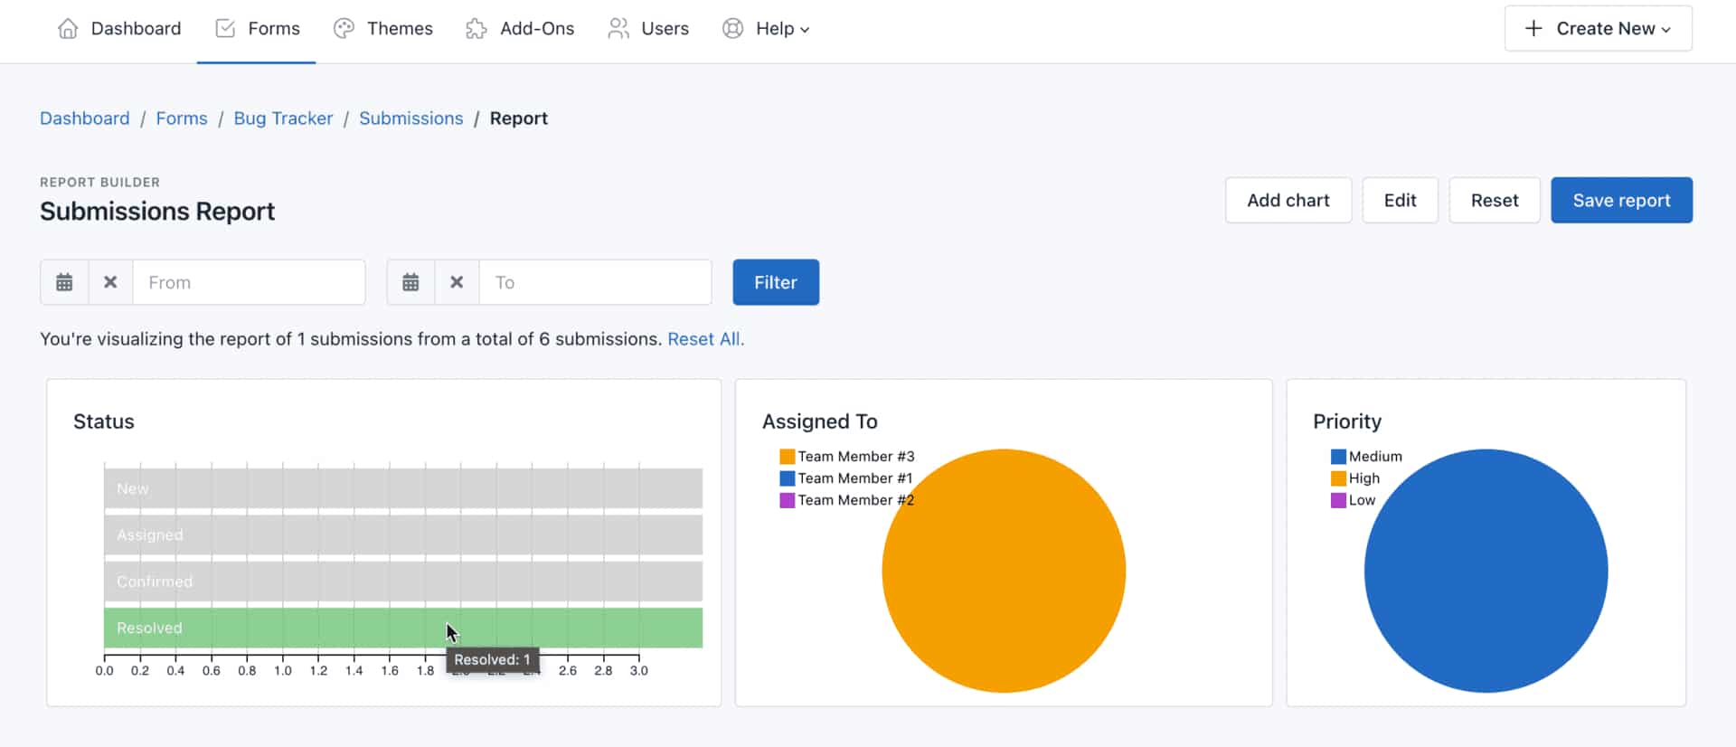This screenshot has height=747, width=1736.
Task: Toggle Medium priority legend swatch
Action: pos(1338,457)
